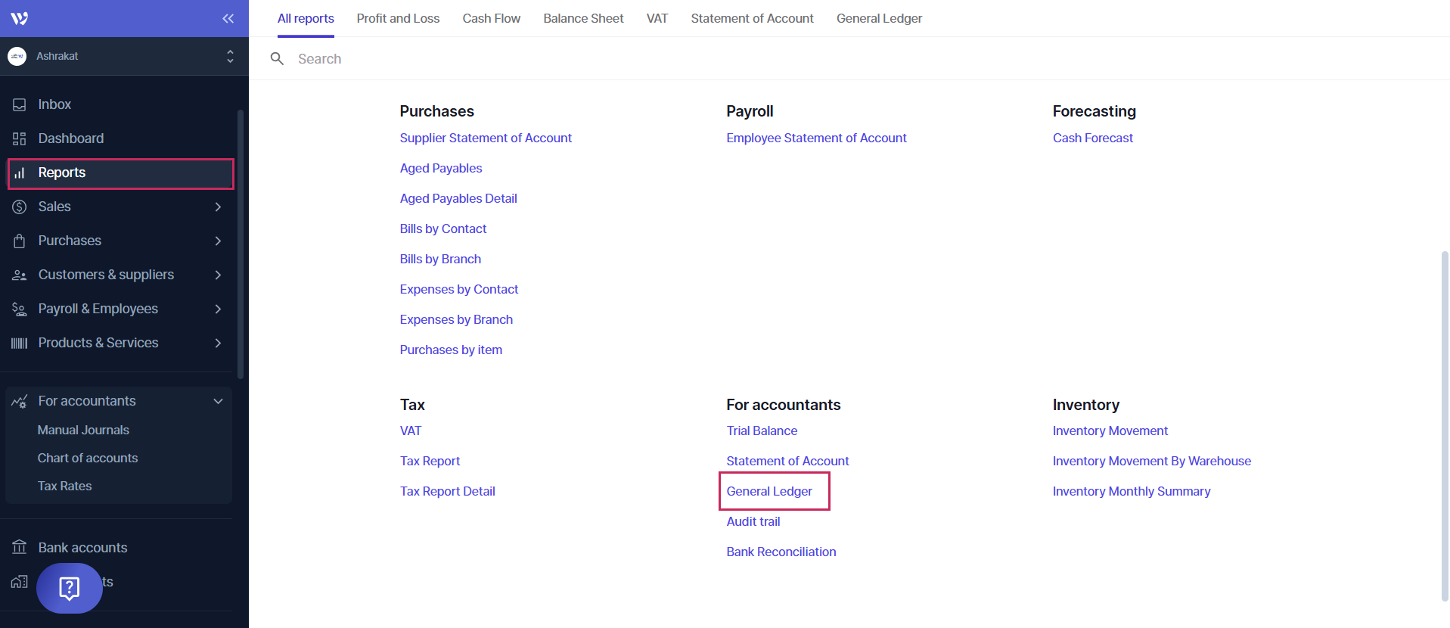Switch to the Profit and Loss tab

[398, 18]
